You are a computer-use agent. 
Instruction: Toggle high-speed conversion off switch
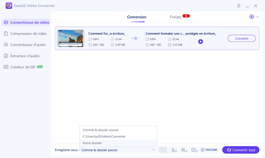point(173,150)
